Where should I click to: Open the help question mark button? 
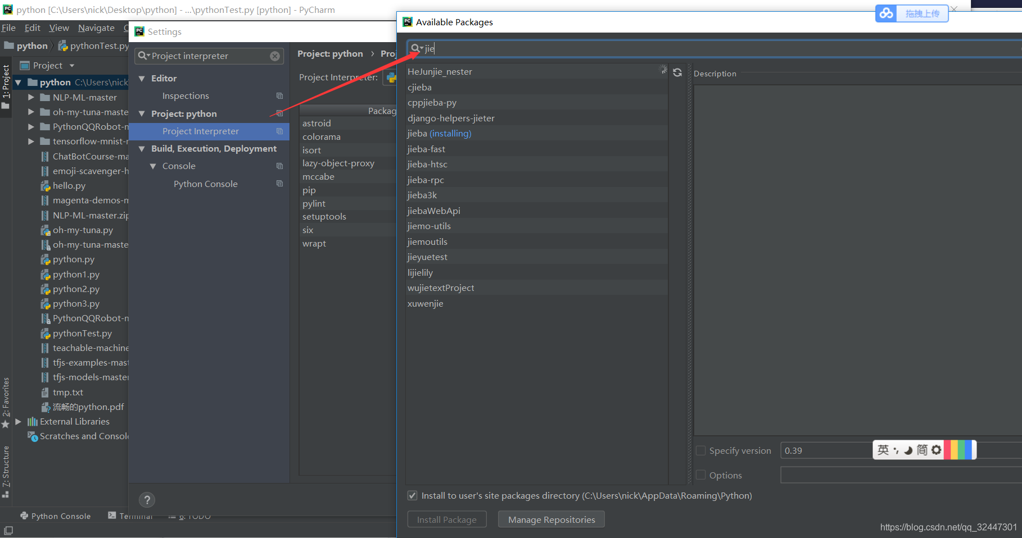click(147, 500)
